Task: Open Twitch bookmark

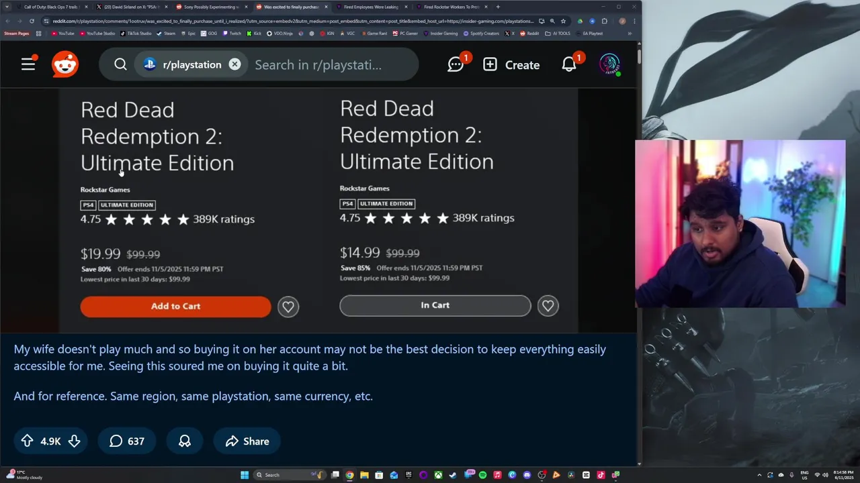Action: click(231, 34)
